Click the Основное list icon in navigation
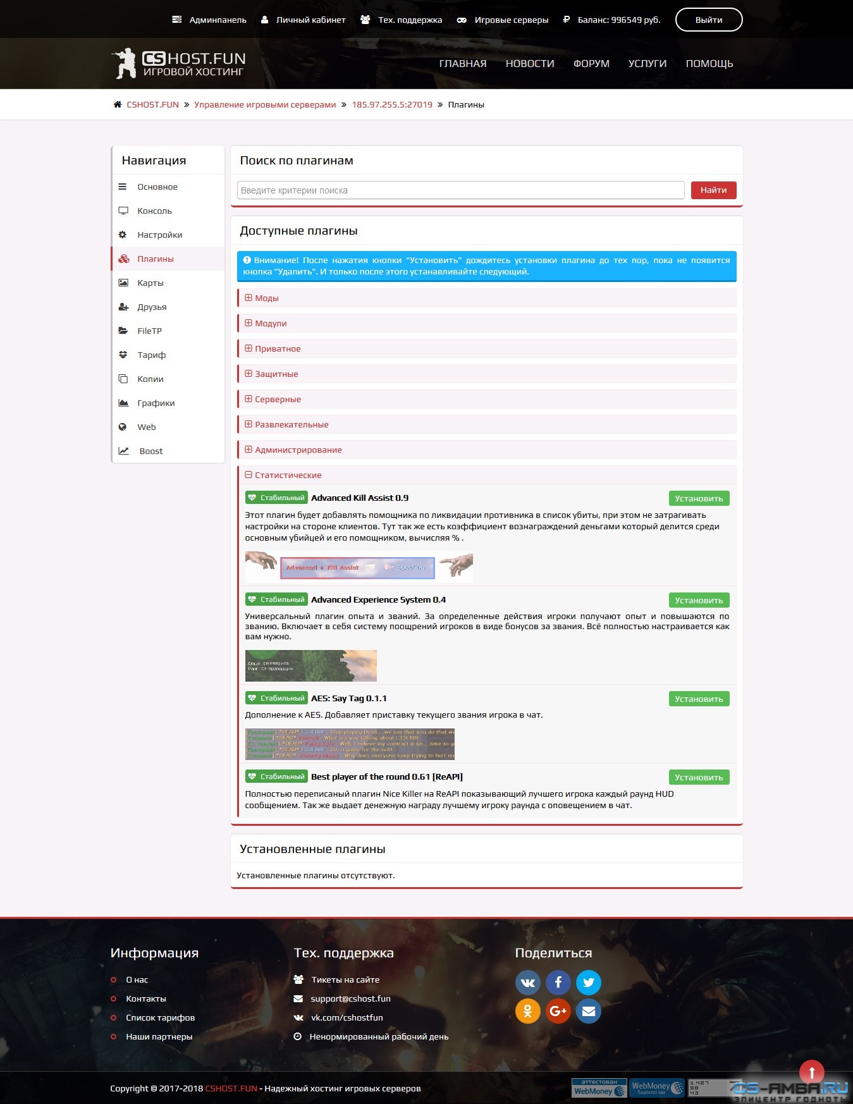Viewport: 853px width, 1104px height. pos(123,187)
